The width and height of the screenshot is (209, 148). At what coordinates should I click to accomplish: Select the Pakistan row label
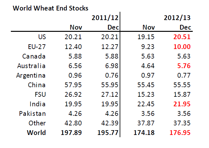pos(33,114)
